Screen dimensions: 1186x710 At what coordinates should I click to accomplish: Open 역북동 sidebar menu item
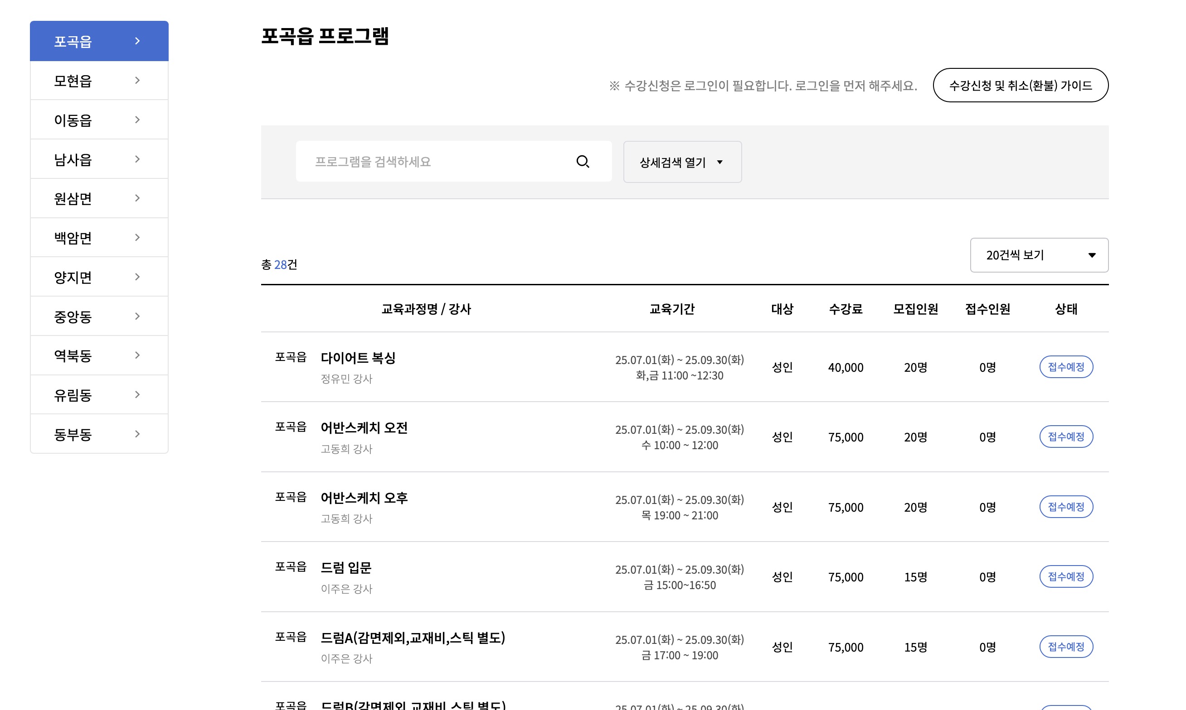(73, 355)
